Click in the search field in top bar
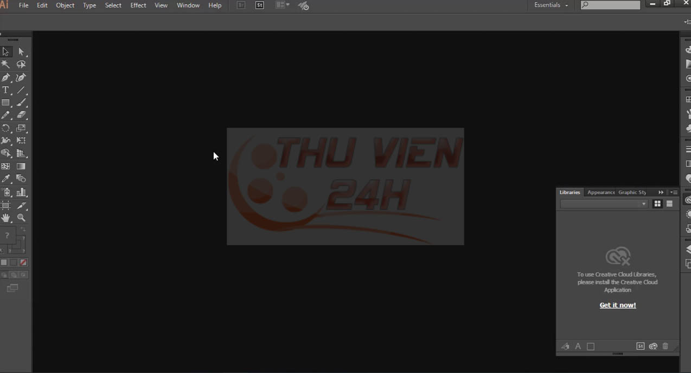This screenshot has width=691, height=373. coord(611,5)
